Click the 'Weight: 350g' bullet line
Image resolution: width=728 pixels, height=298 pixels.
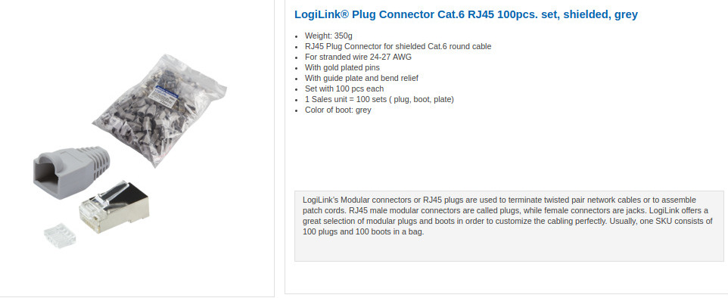(x=329, y=36)
